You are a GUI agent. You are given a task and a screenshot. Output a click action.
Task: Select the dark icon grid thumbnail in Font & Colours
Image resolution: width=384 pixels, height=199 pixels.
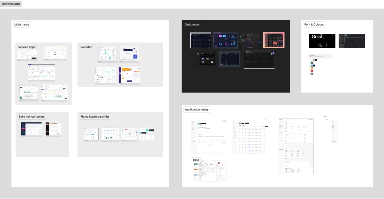[352, 41]
